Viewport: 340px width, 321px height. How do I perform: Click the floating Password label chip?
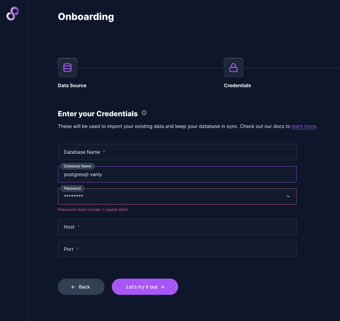(72, 188)
